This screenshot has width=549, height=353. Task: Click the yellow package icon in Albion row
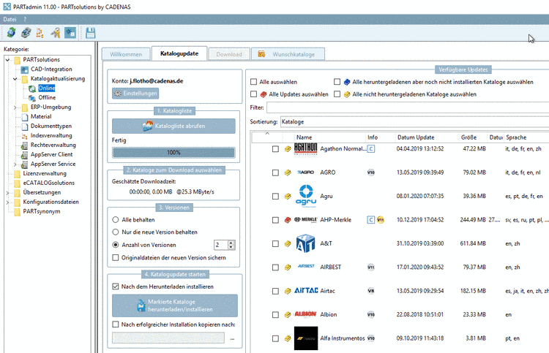288,314
